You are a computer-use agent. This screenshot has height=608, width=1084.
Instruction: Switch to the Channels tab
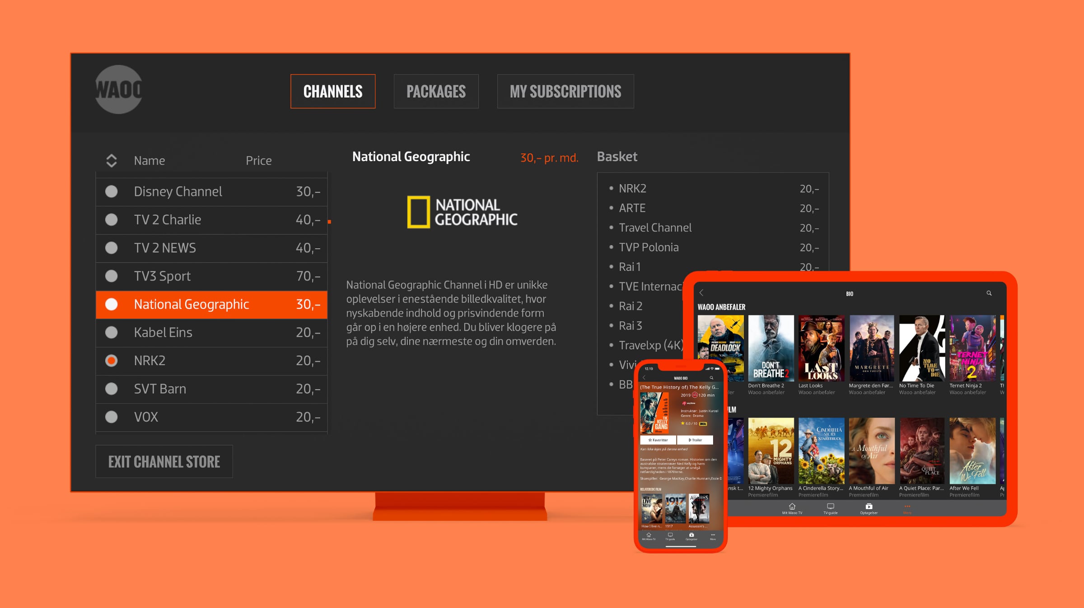333,91
